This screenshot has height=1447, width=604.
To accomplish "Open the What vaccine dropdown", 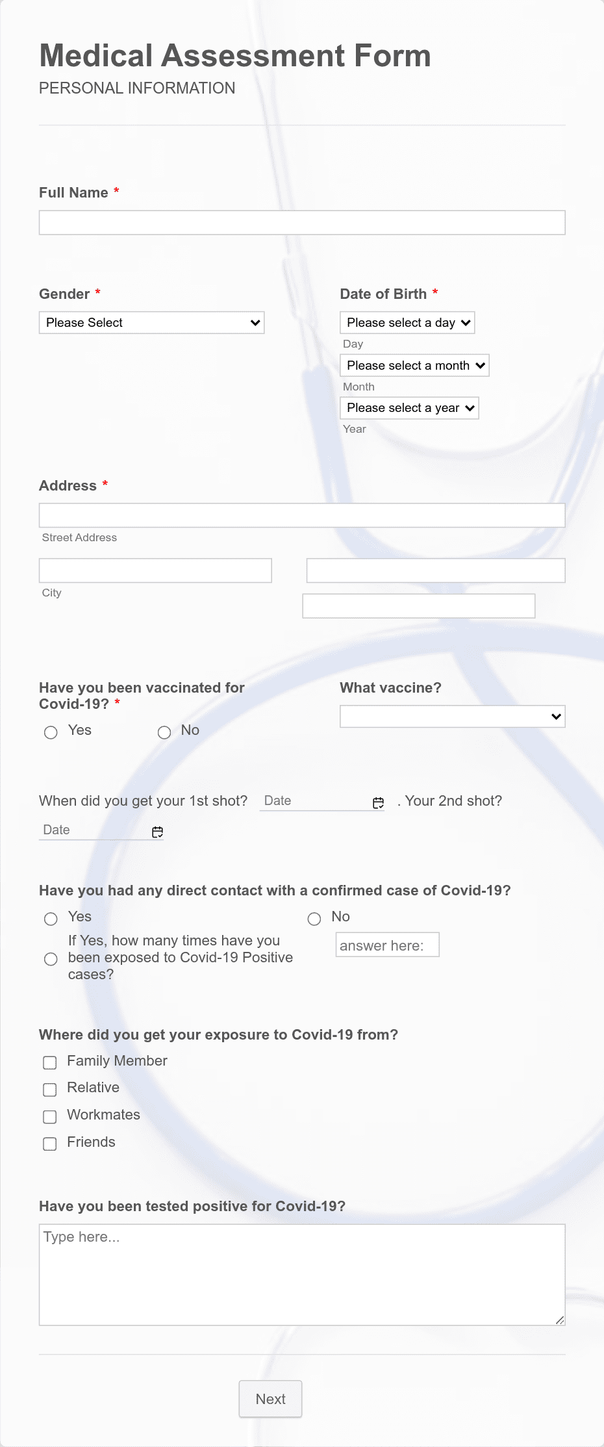I will click(x=453, y=717).
